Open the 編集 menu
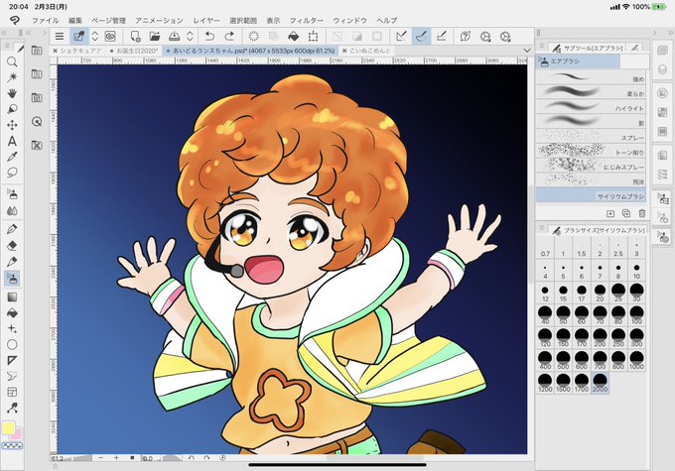 tap(75, 20)
